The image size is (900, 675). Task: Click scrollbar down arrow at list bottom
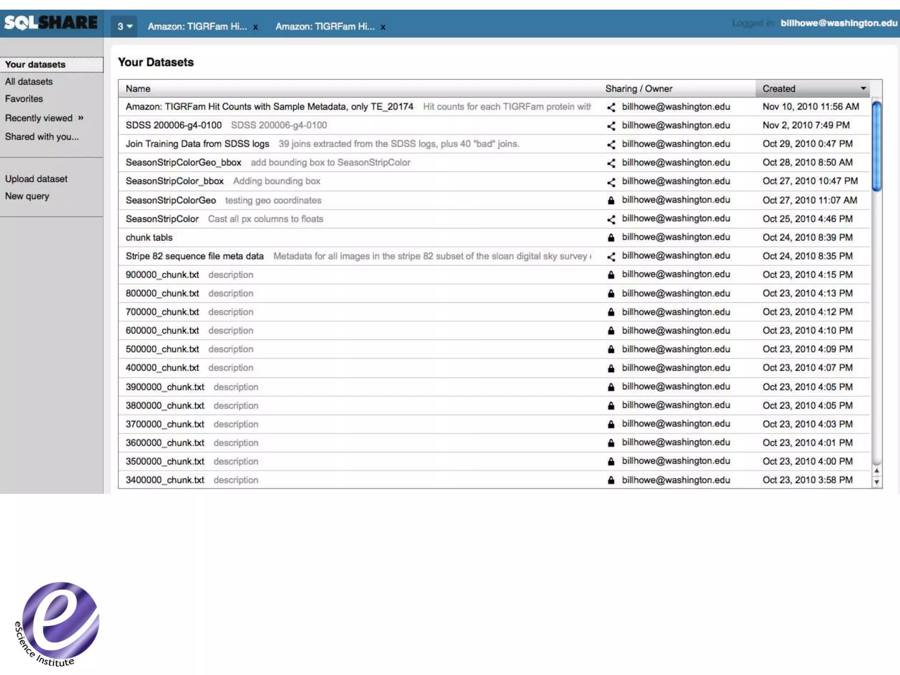876,482
